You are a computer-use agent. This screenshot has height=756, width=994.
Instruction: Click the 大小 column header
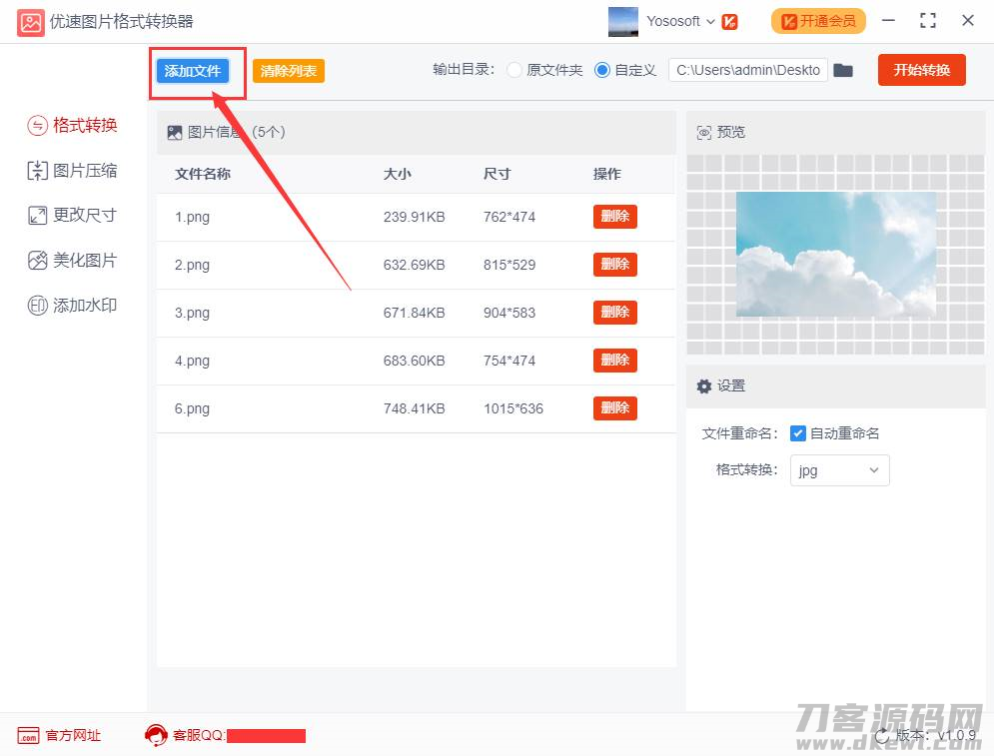click(x=398, y=174)
